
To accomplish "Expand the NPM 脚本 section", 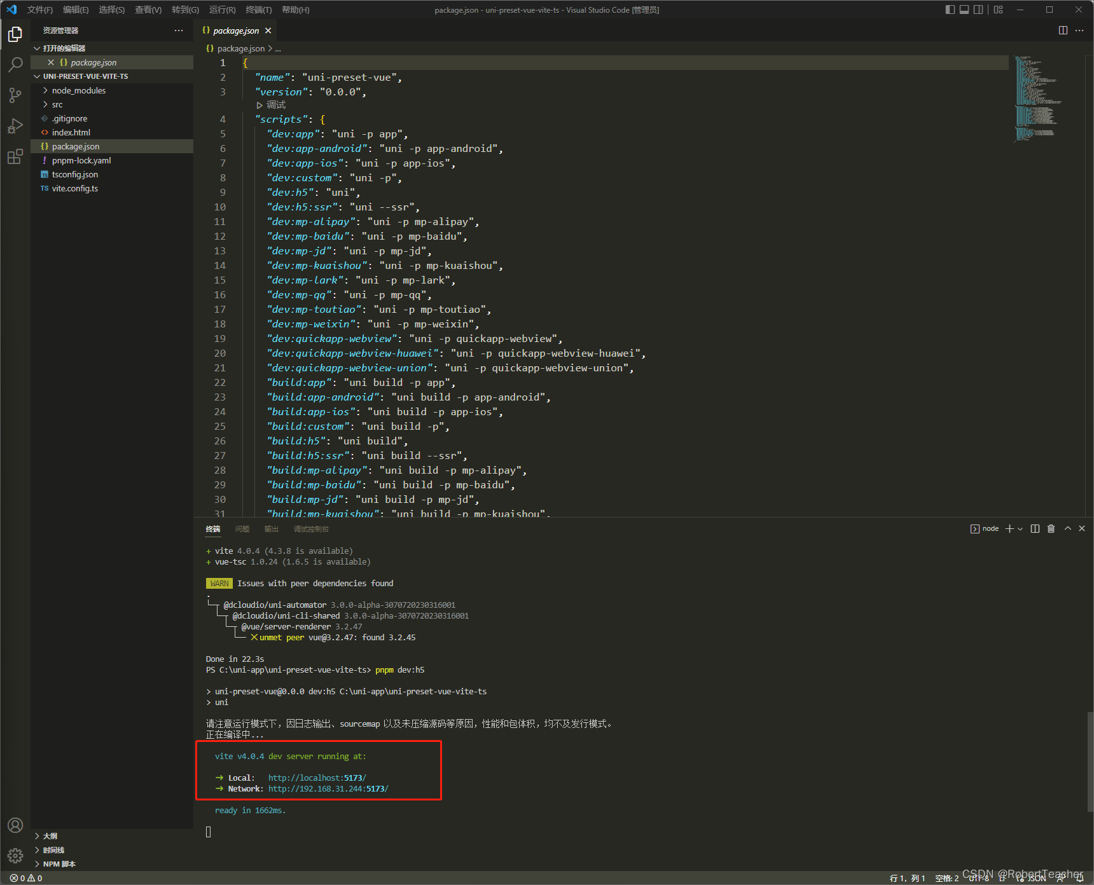I will 112,864.
